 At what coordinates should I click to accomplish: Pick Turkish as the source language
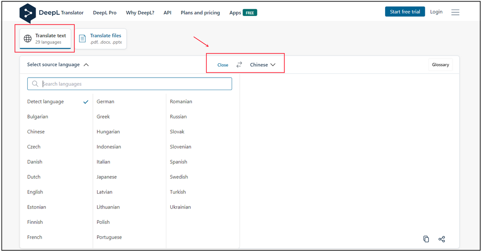(x=178, y=192)
